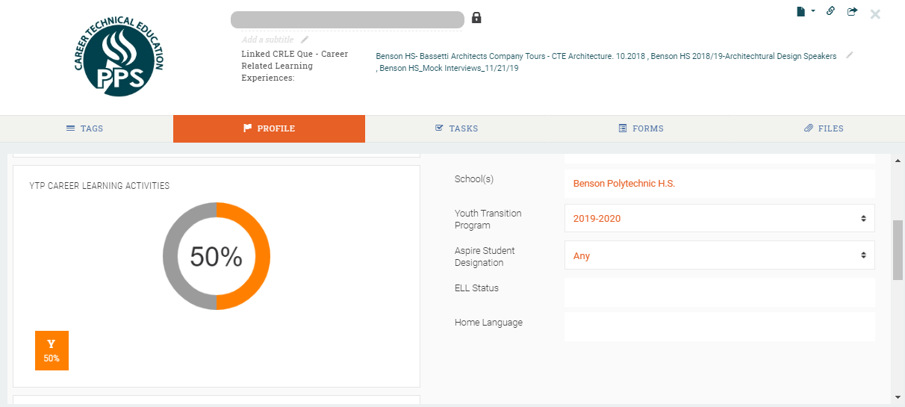This screenshot has height=407, width=905.
Task: Click the copy link chain icon
Action: [x=830, y=11]
